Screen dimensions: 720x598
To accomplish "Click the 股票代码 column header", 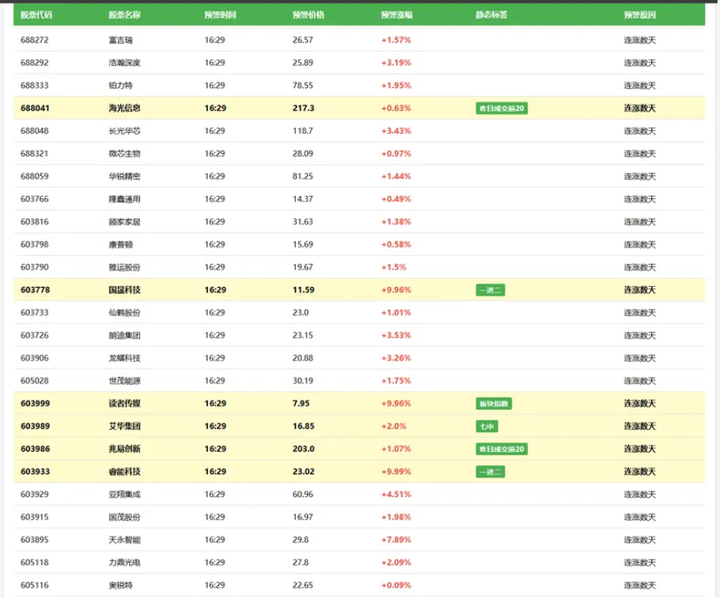I will click(x=35, y=15).
